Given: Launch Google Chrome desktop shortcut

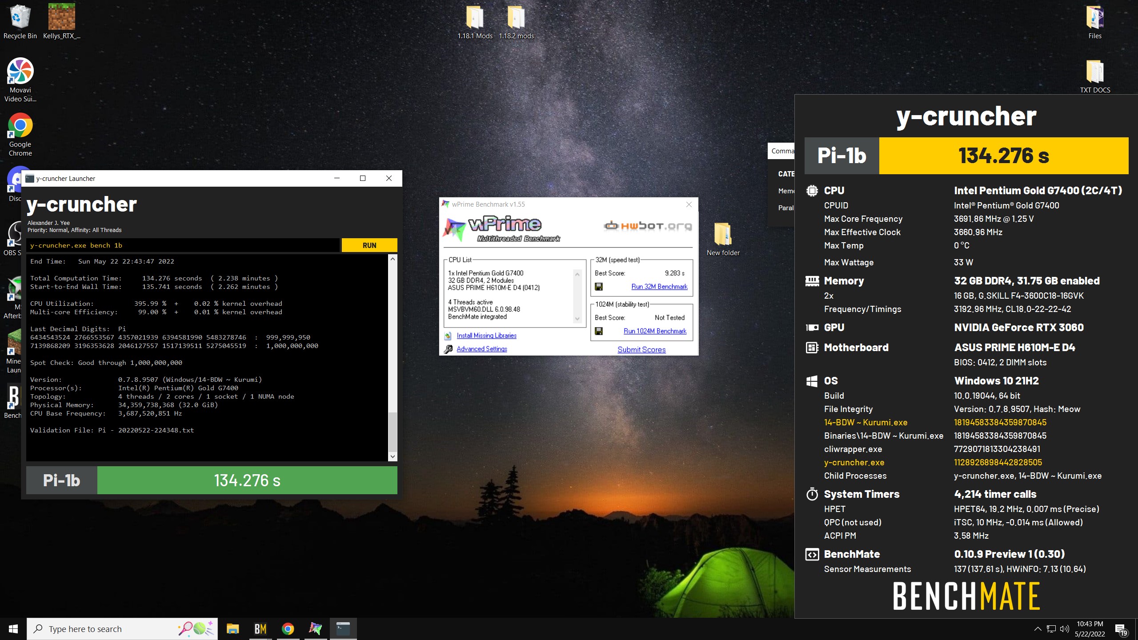Looking at the screenshot, I should (20, 134).
